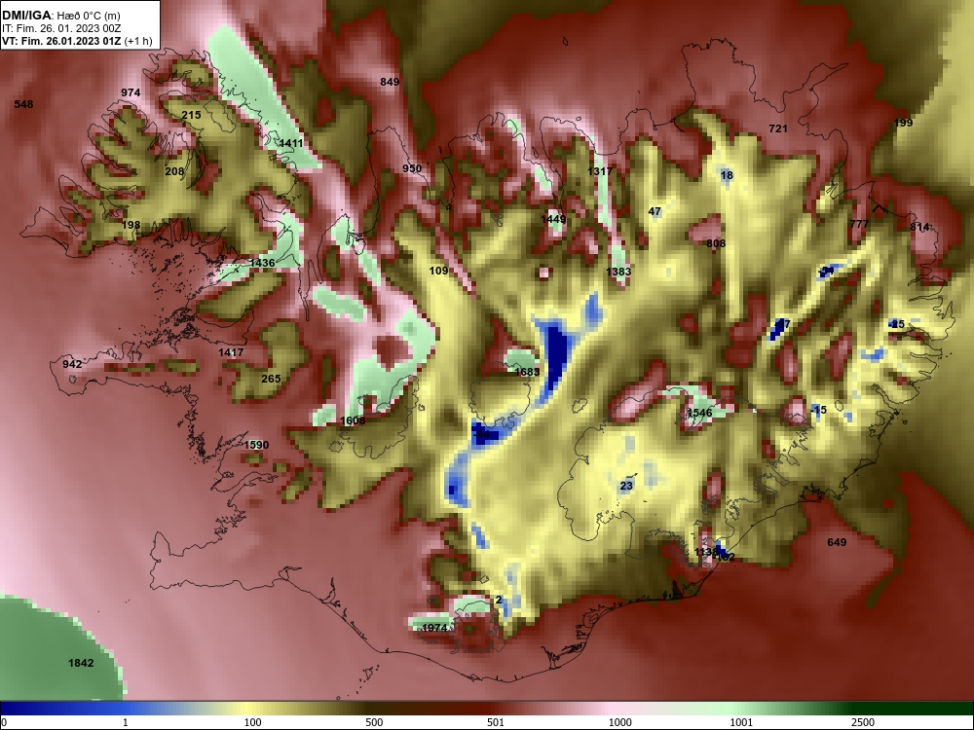Click the 1001 mark on the color legend
This screenshot has height=730, width=974.
pyautogui.click(x=741, y=722)
